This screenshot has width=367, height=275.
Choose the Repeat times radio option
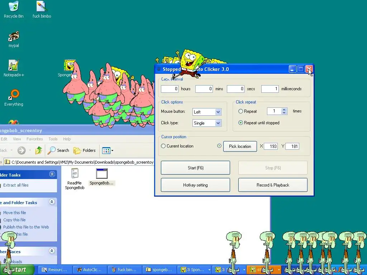tap(240, 111)
